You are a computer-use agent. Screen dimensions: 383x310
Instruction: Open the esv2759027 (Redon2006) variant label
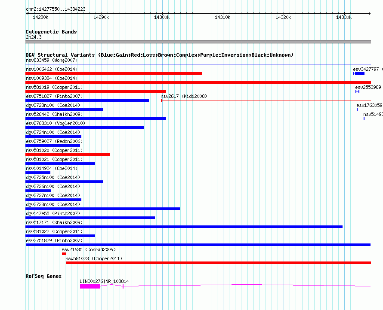point(54,141)
